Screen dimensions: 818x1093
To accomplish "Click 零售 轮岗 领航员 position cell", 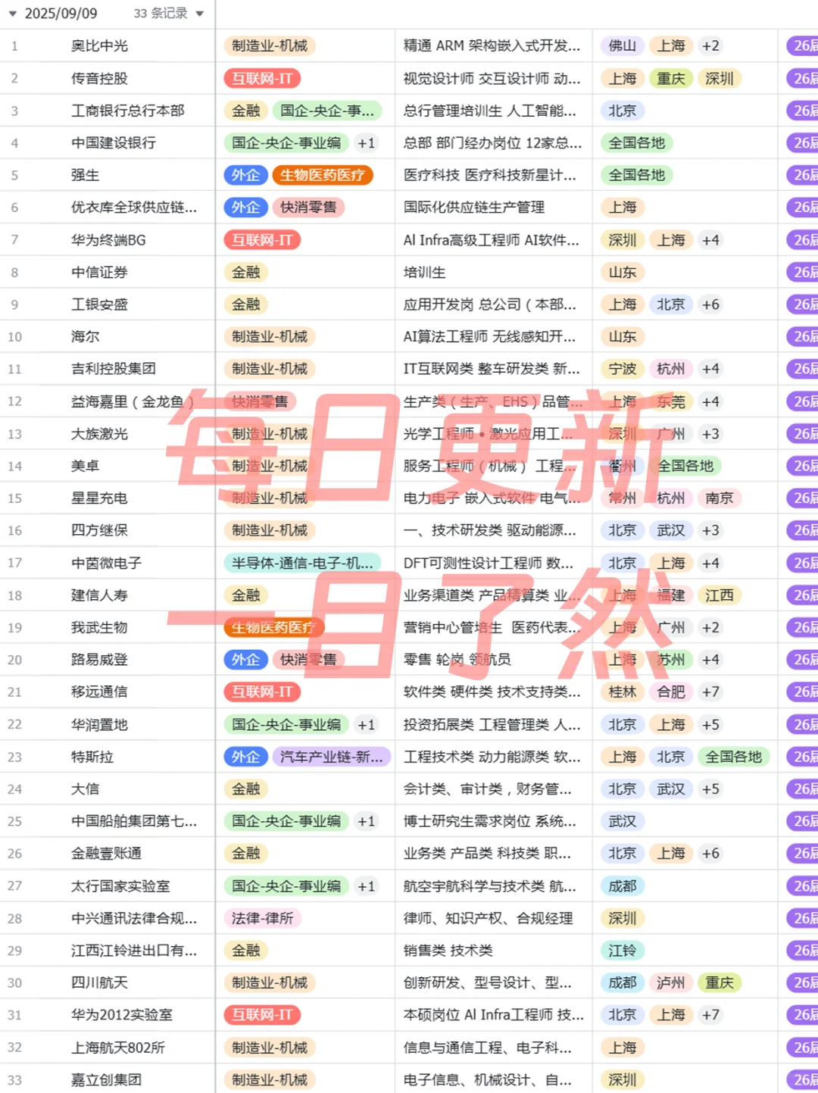I will point(457,660).
